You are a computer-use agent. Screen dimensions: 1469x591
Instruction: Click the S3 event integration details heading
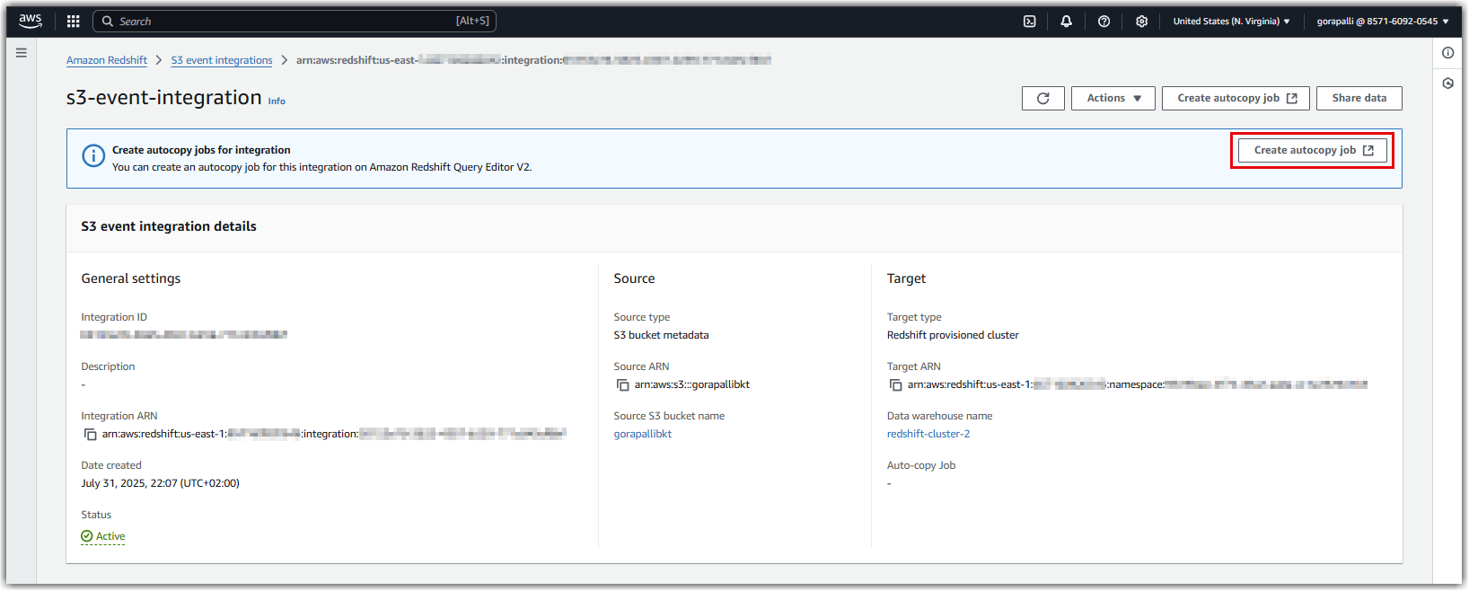coord(169,226)
